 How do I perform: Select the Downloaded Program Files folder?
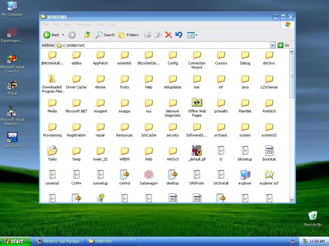click(x=52, y=83)
